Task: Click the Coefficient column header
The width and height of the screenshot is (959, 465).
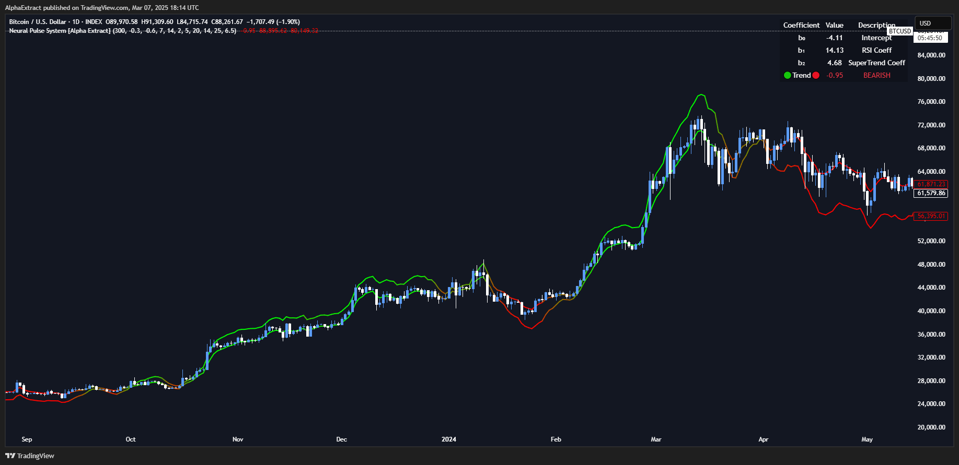Action: point(802,25)
